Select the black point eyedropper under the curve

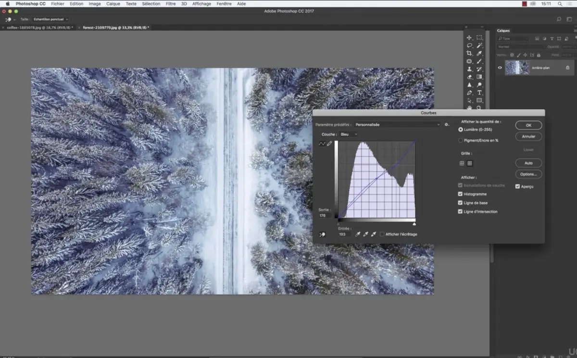[358, 234]
